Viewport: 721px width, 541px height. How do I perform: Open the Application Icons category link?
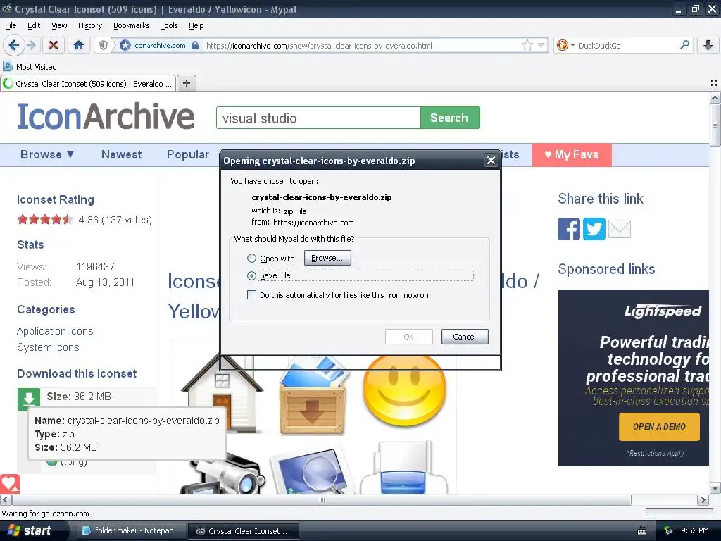point(55,331)
